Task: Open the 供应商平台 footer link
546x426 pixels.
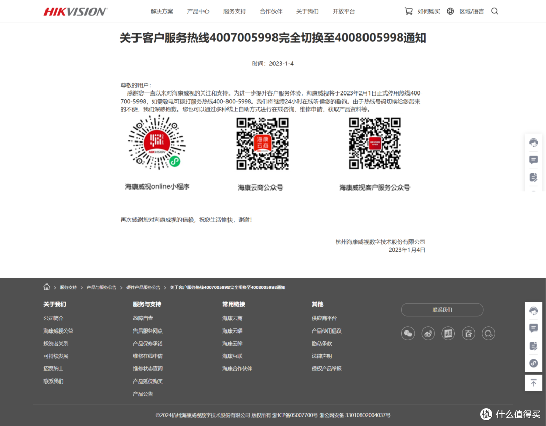Action: tap(324, 318)
